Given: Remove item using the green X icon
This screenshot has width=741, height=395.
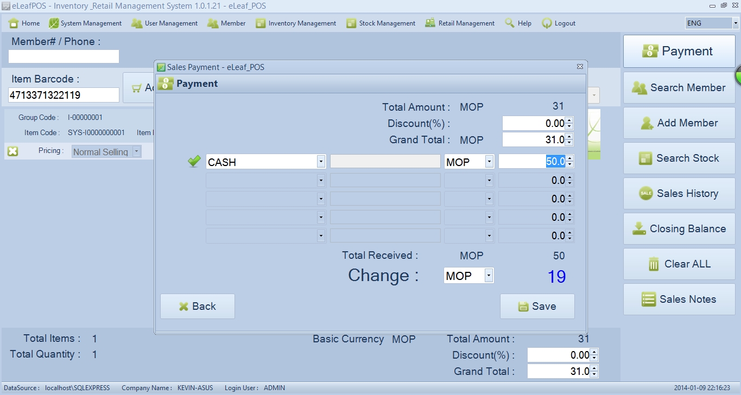Looking at the screenshot, I should (13, 151).
